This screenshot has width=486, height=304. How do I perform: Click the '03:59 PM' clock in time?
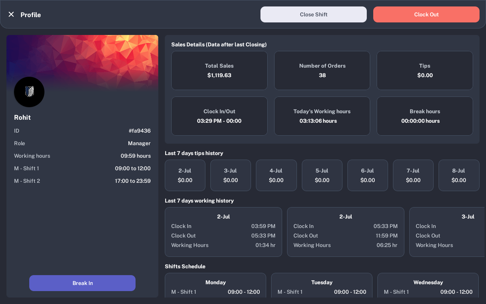[x=263, y=226]
